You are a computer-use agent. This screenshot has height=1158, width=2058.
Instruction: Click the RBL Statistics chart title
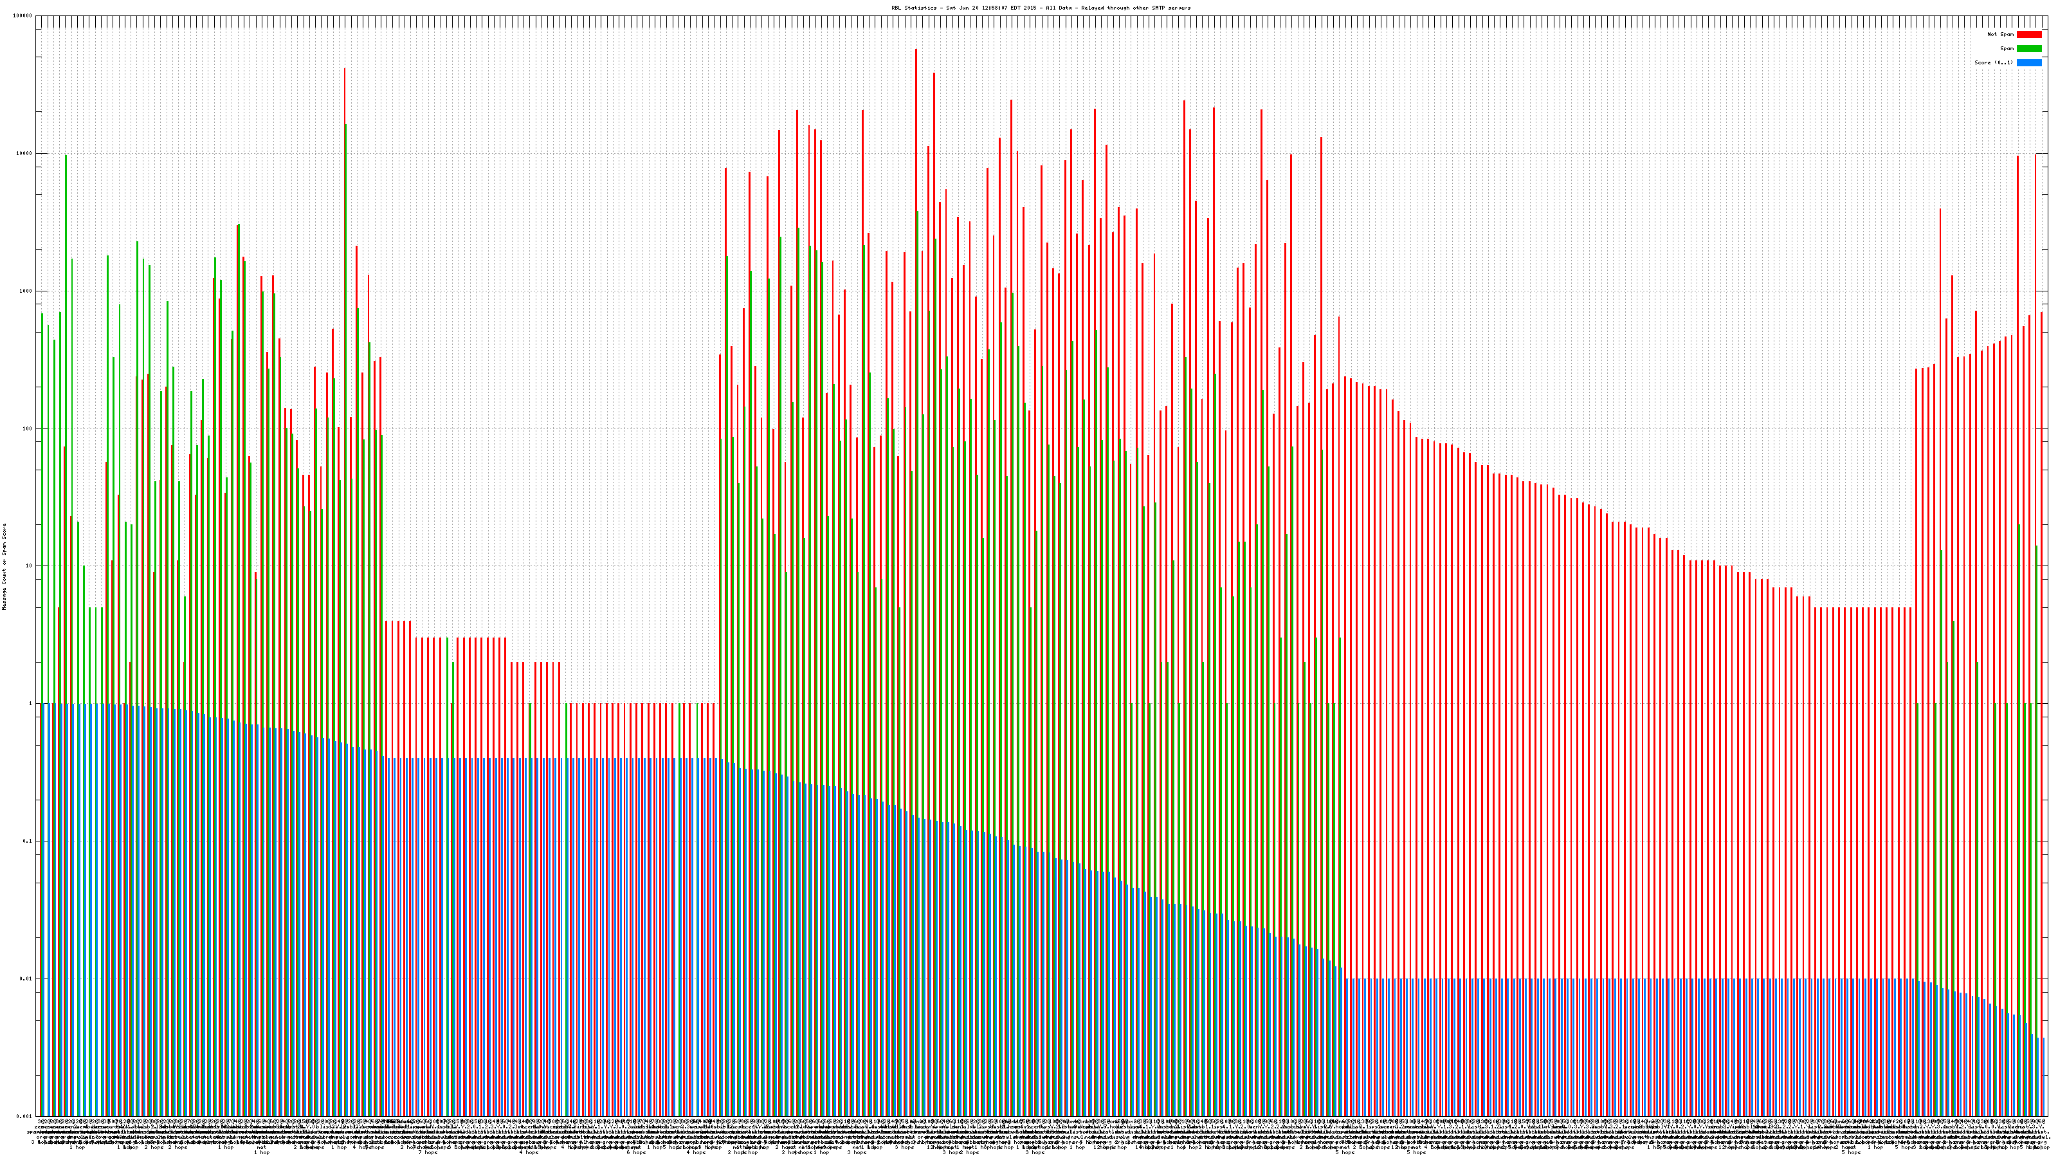pyautogui.click(x=1040, y=8)
